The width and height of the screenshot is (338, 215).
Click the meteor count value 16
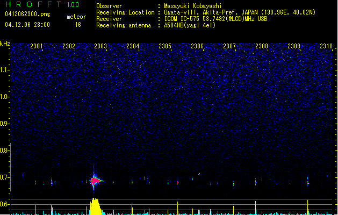pyautogui.click(x=78, y=25)
